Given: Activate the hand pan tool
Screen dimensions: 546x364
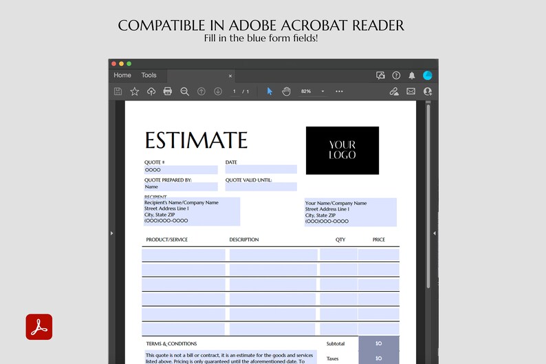Looking at the screenshot, I should [x=286, y=92].
